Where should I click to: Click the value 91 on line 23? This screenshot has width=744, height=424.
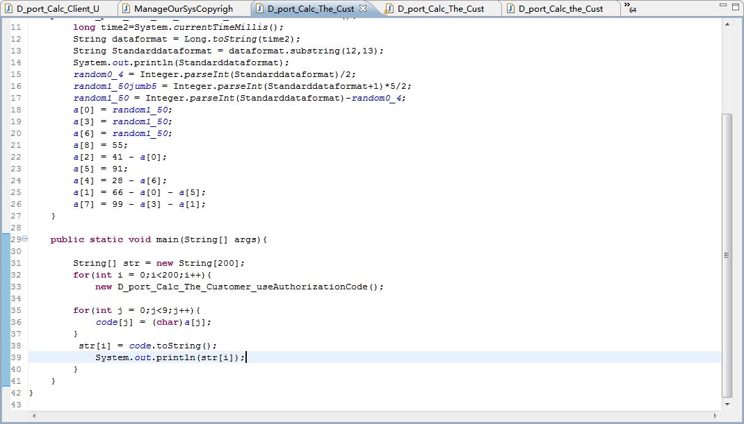click(118, 169)
